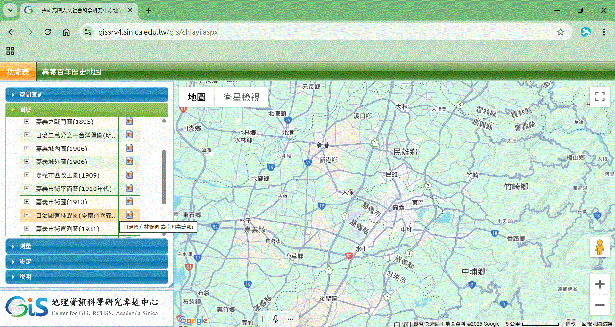Image resolution: width=615 pixels, height=327 pixels.
Task: Click the layer list vertical scrollbar thumb
Action: coord(164,177)
